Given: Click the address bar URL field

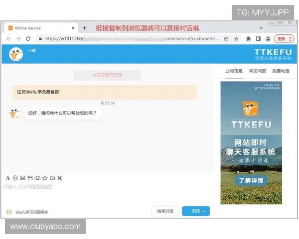Looking at the screenshot, I should pos(132,39).
